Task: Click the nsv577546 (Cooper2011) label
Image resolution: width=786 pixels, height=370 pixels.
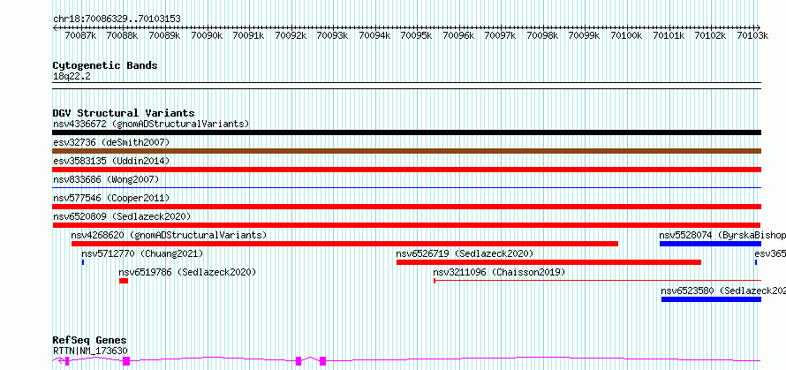Action: (x=111, y=198)
